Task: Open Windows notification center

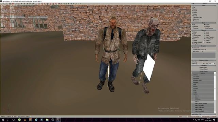Action: [x=214, y=120]
